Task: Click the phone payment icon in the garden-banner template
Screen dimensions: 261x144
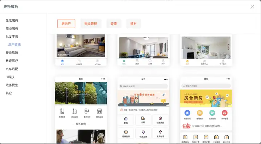Action: 87,111
